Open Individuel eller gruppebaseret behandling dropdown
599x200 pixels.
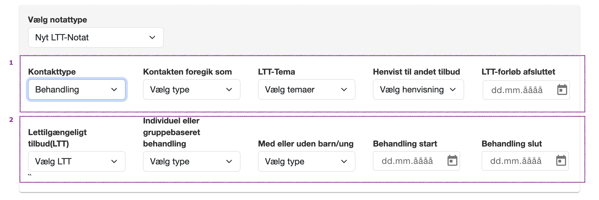191,161
